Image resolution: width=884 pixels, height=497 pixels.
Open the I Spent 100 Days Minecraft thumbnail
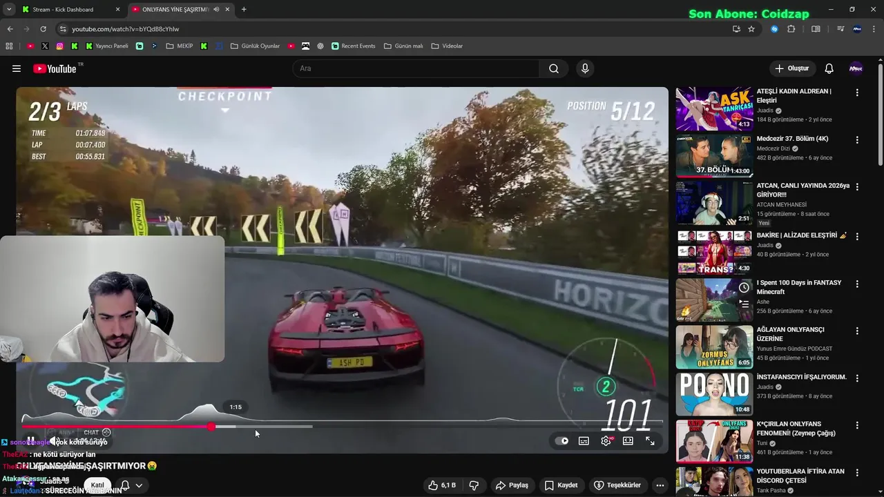pos(714,300)
